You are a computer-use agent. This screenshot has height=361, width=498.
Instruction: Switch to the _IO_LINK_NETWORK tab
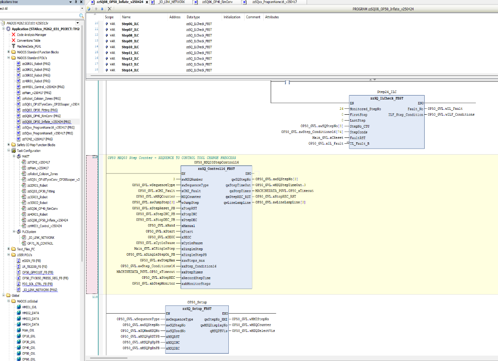pos(172,2)
